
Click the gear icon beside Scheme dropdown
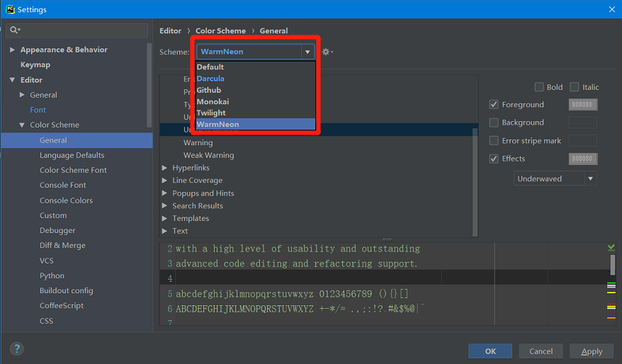(x=326, y=52)
